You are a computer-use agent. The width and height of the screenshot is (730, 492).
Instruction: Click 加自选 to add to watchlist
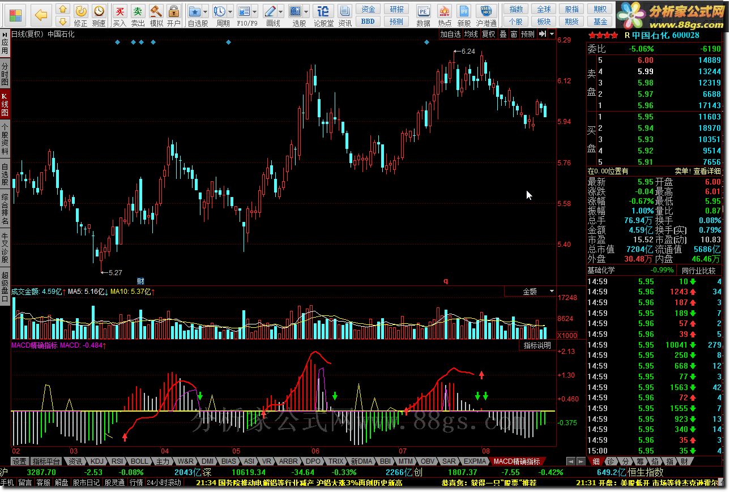(451, 34)
